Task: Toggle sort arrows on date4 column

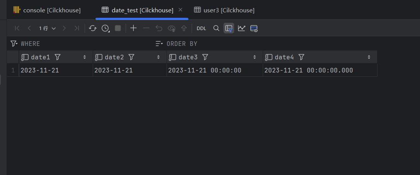Action: click(x=369, y=57)
